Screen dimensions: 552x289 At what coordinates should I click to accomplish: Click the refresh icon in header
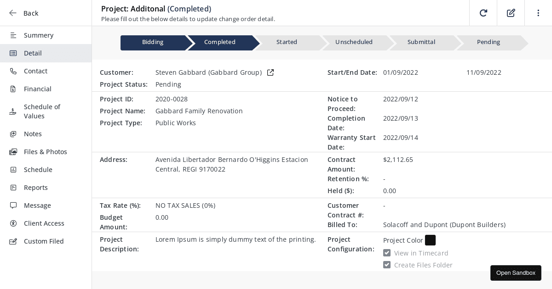click(x=483, y=13)
